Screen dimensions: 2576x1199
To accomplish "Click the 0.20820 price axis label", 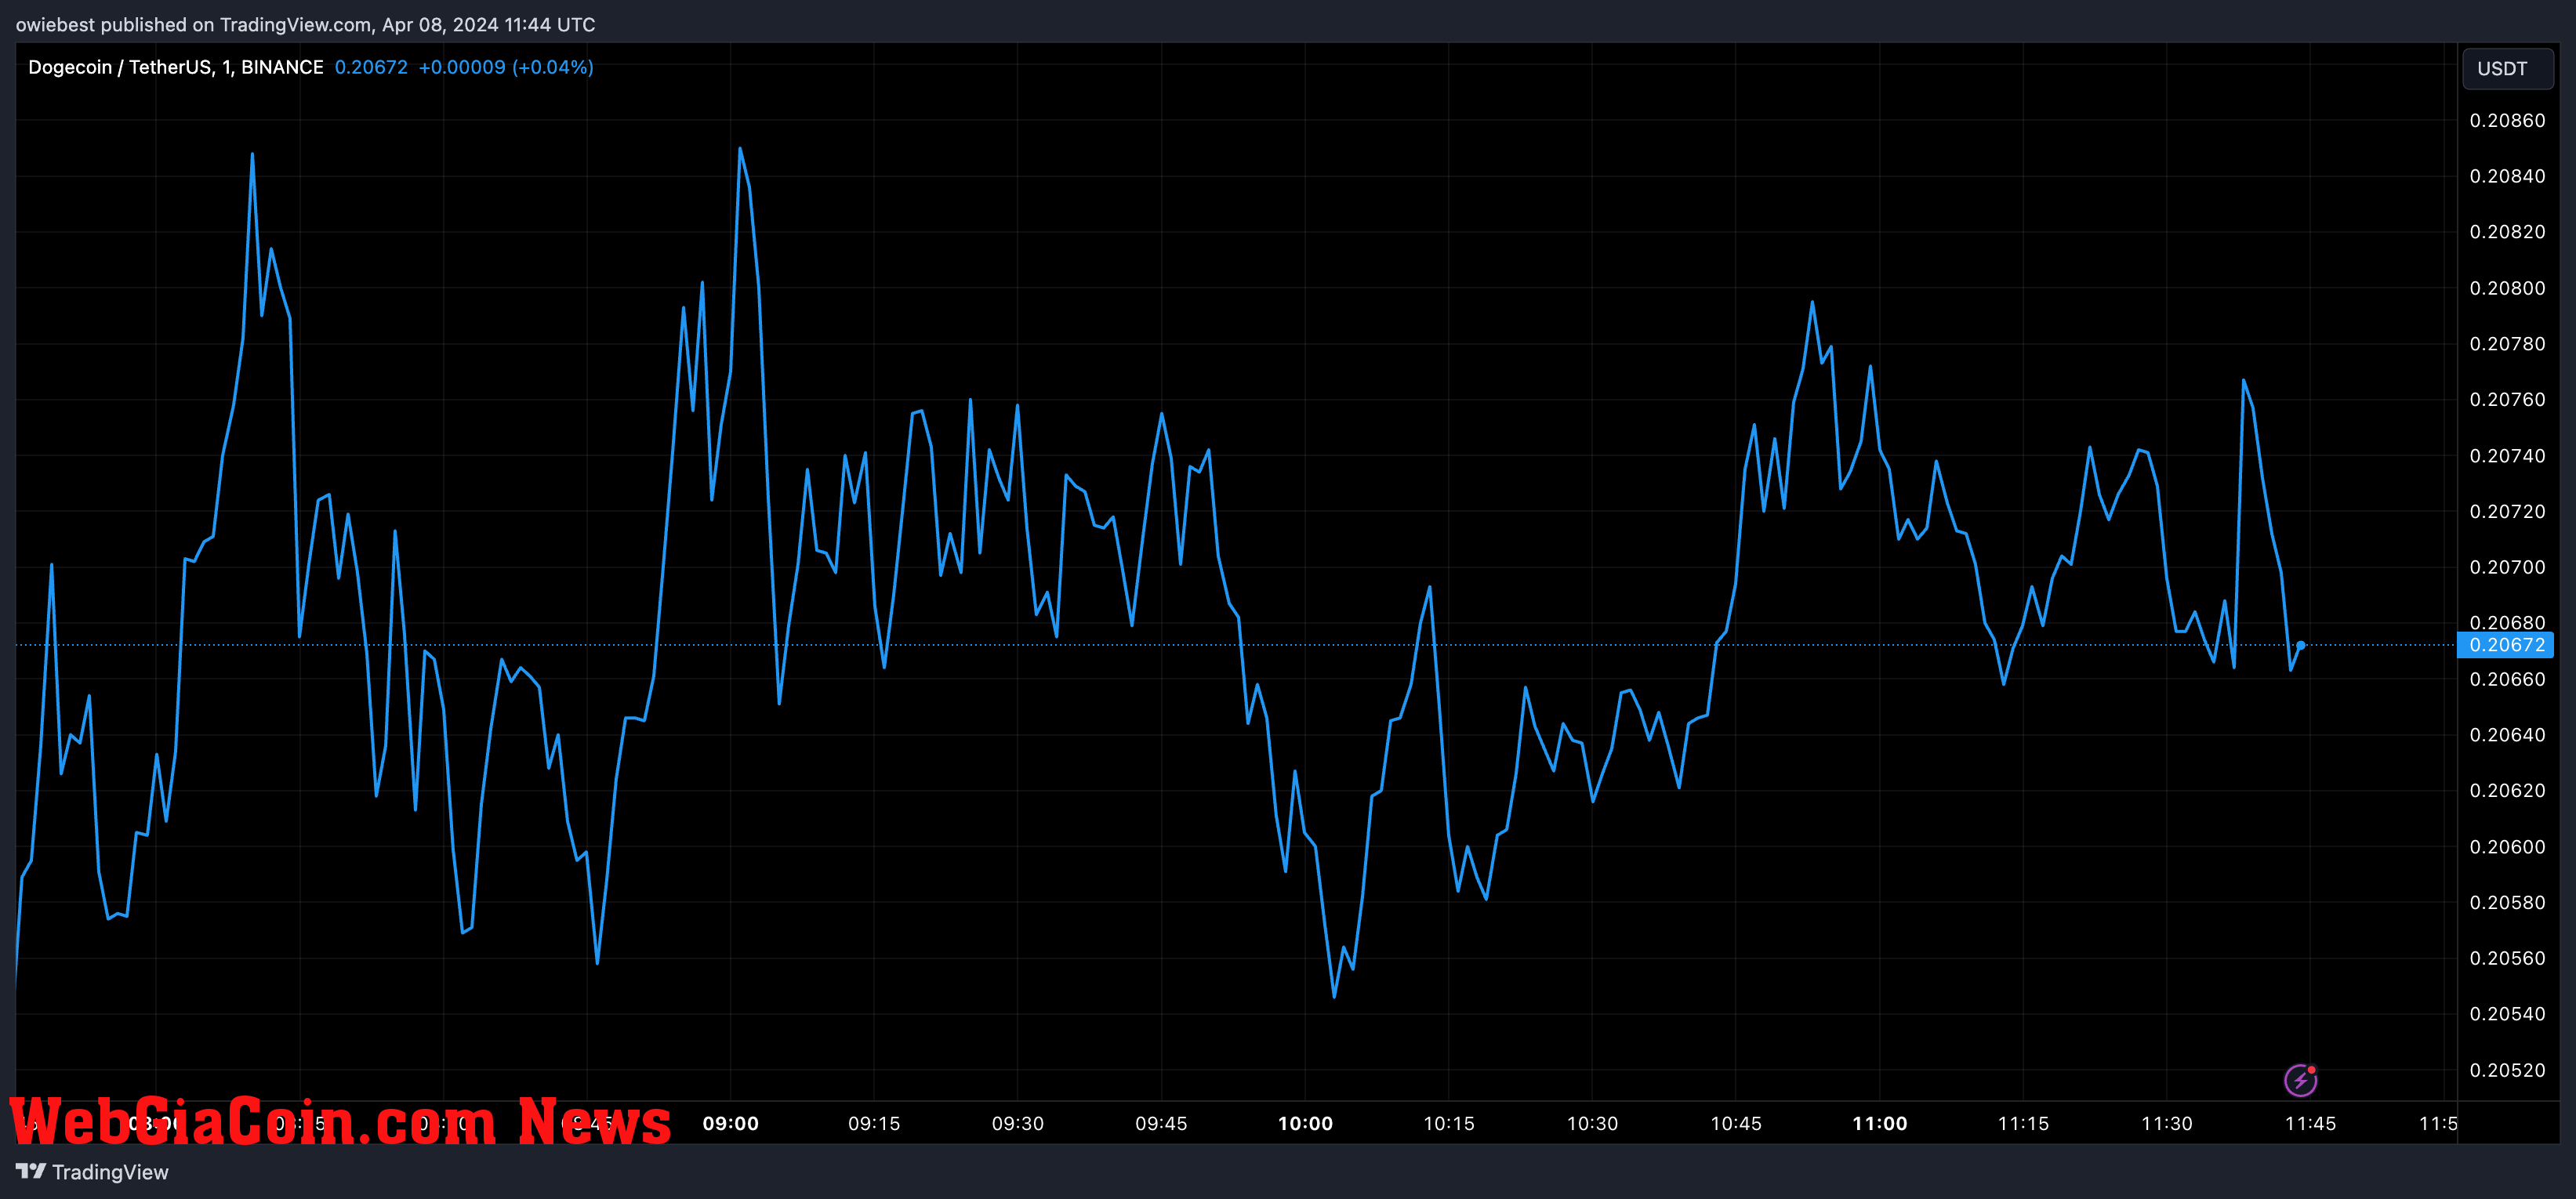I will point(2507,232).
